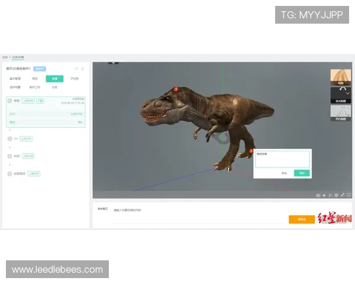Image resolution: width=355 pixels, height=284 pixels.
Task: Select the skin texture map thumbnail
Action: [x=340, y=78]
